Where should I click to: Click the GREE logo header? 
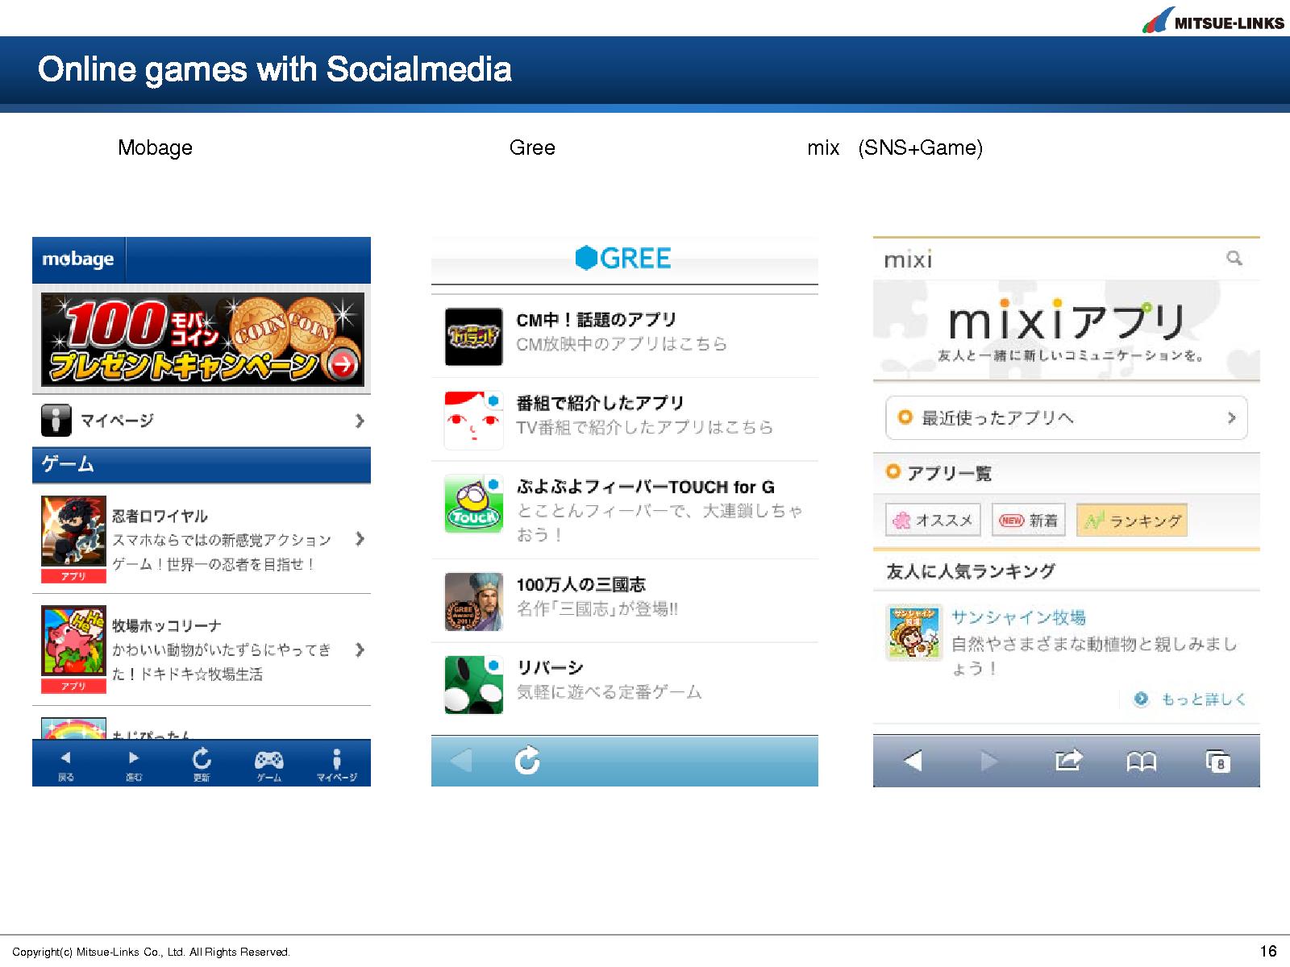click(623, 259)
